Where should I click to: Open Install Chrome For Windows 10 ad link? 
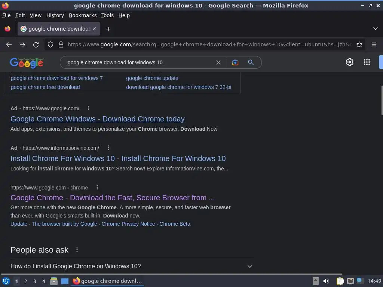tap(118, 158)
